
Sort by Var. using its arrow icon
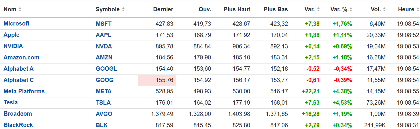click(318, 9)
